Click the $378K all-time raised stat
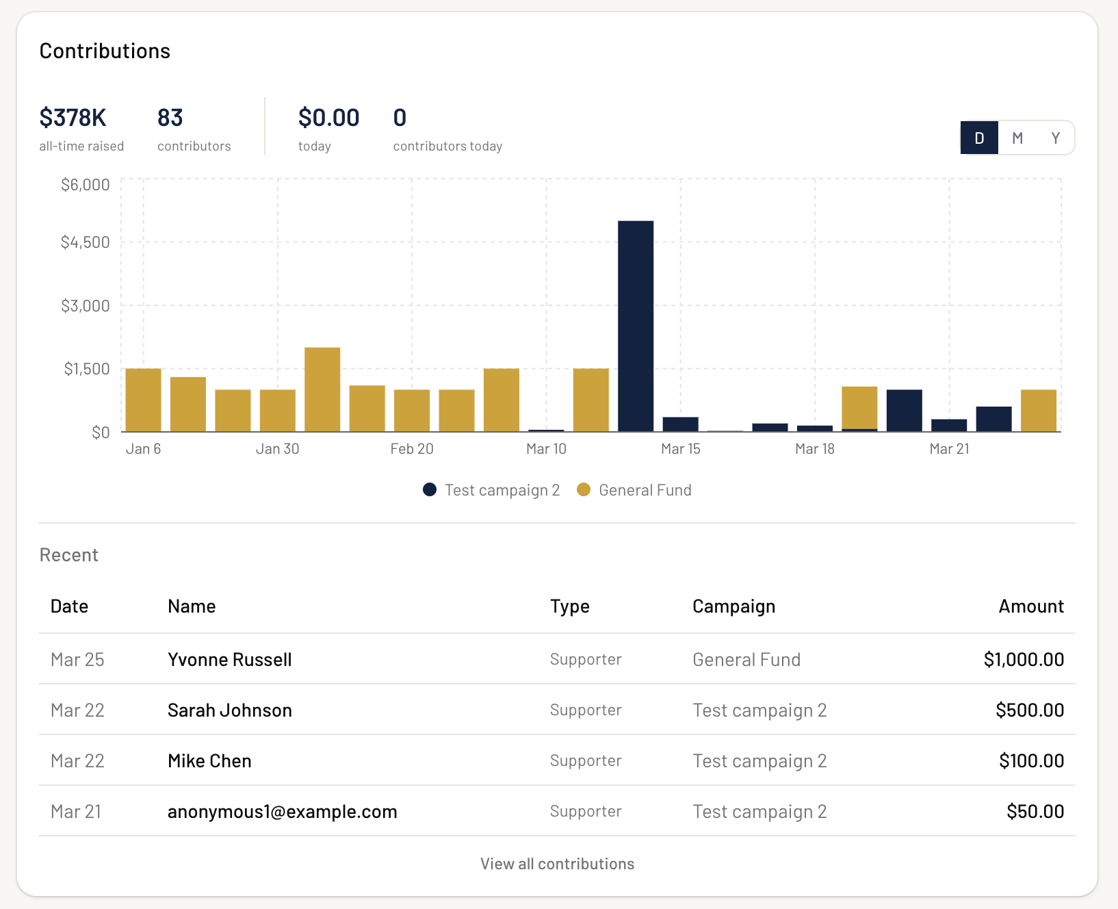1118x909 pixels. pos(73,118)
